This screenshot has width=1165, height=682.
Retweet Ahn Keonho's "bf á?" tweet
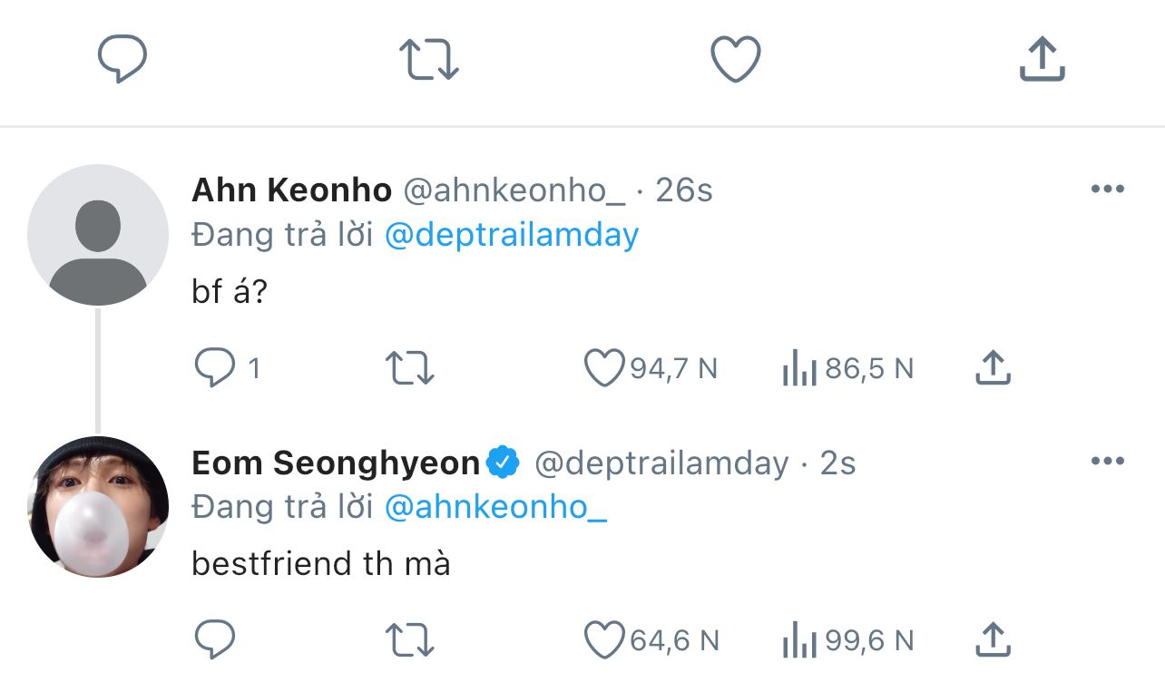click(x=410, y=368)
